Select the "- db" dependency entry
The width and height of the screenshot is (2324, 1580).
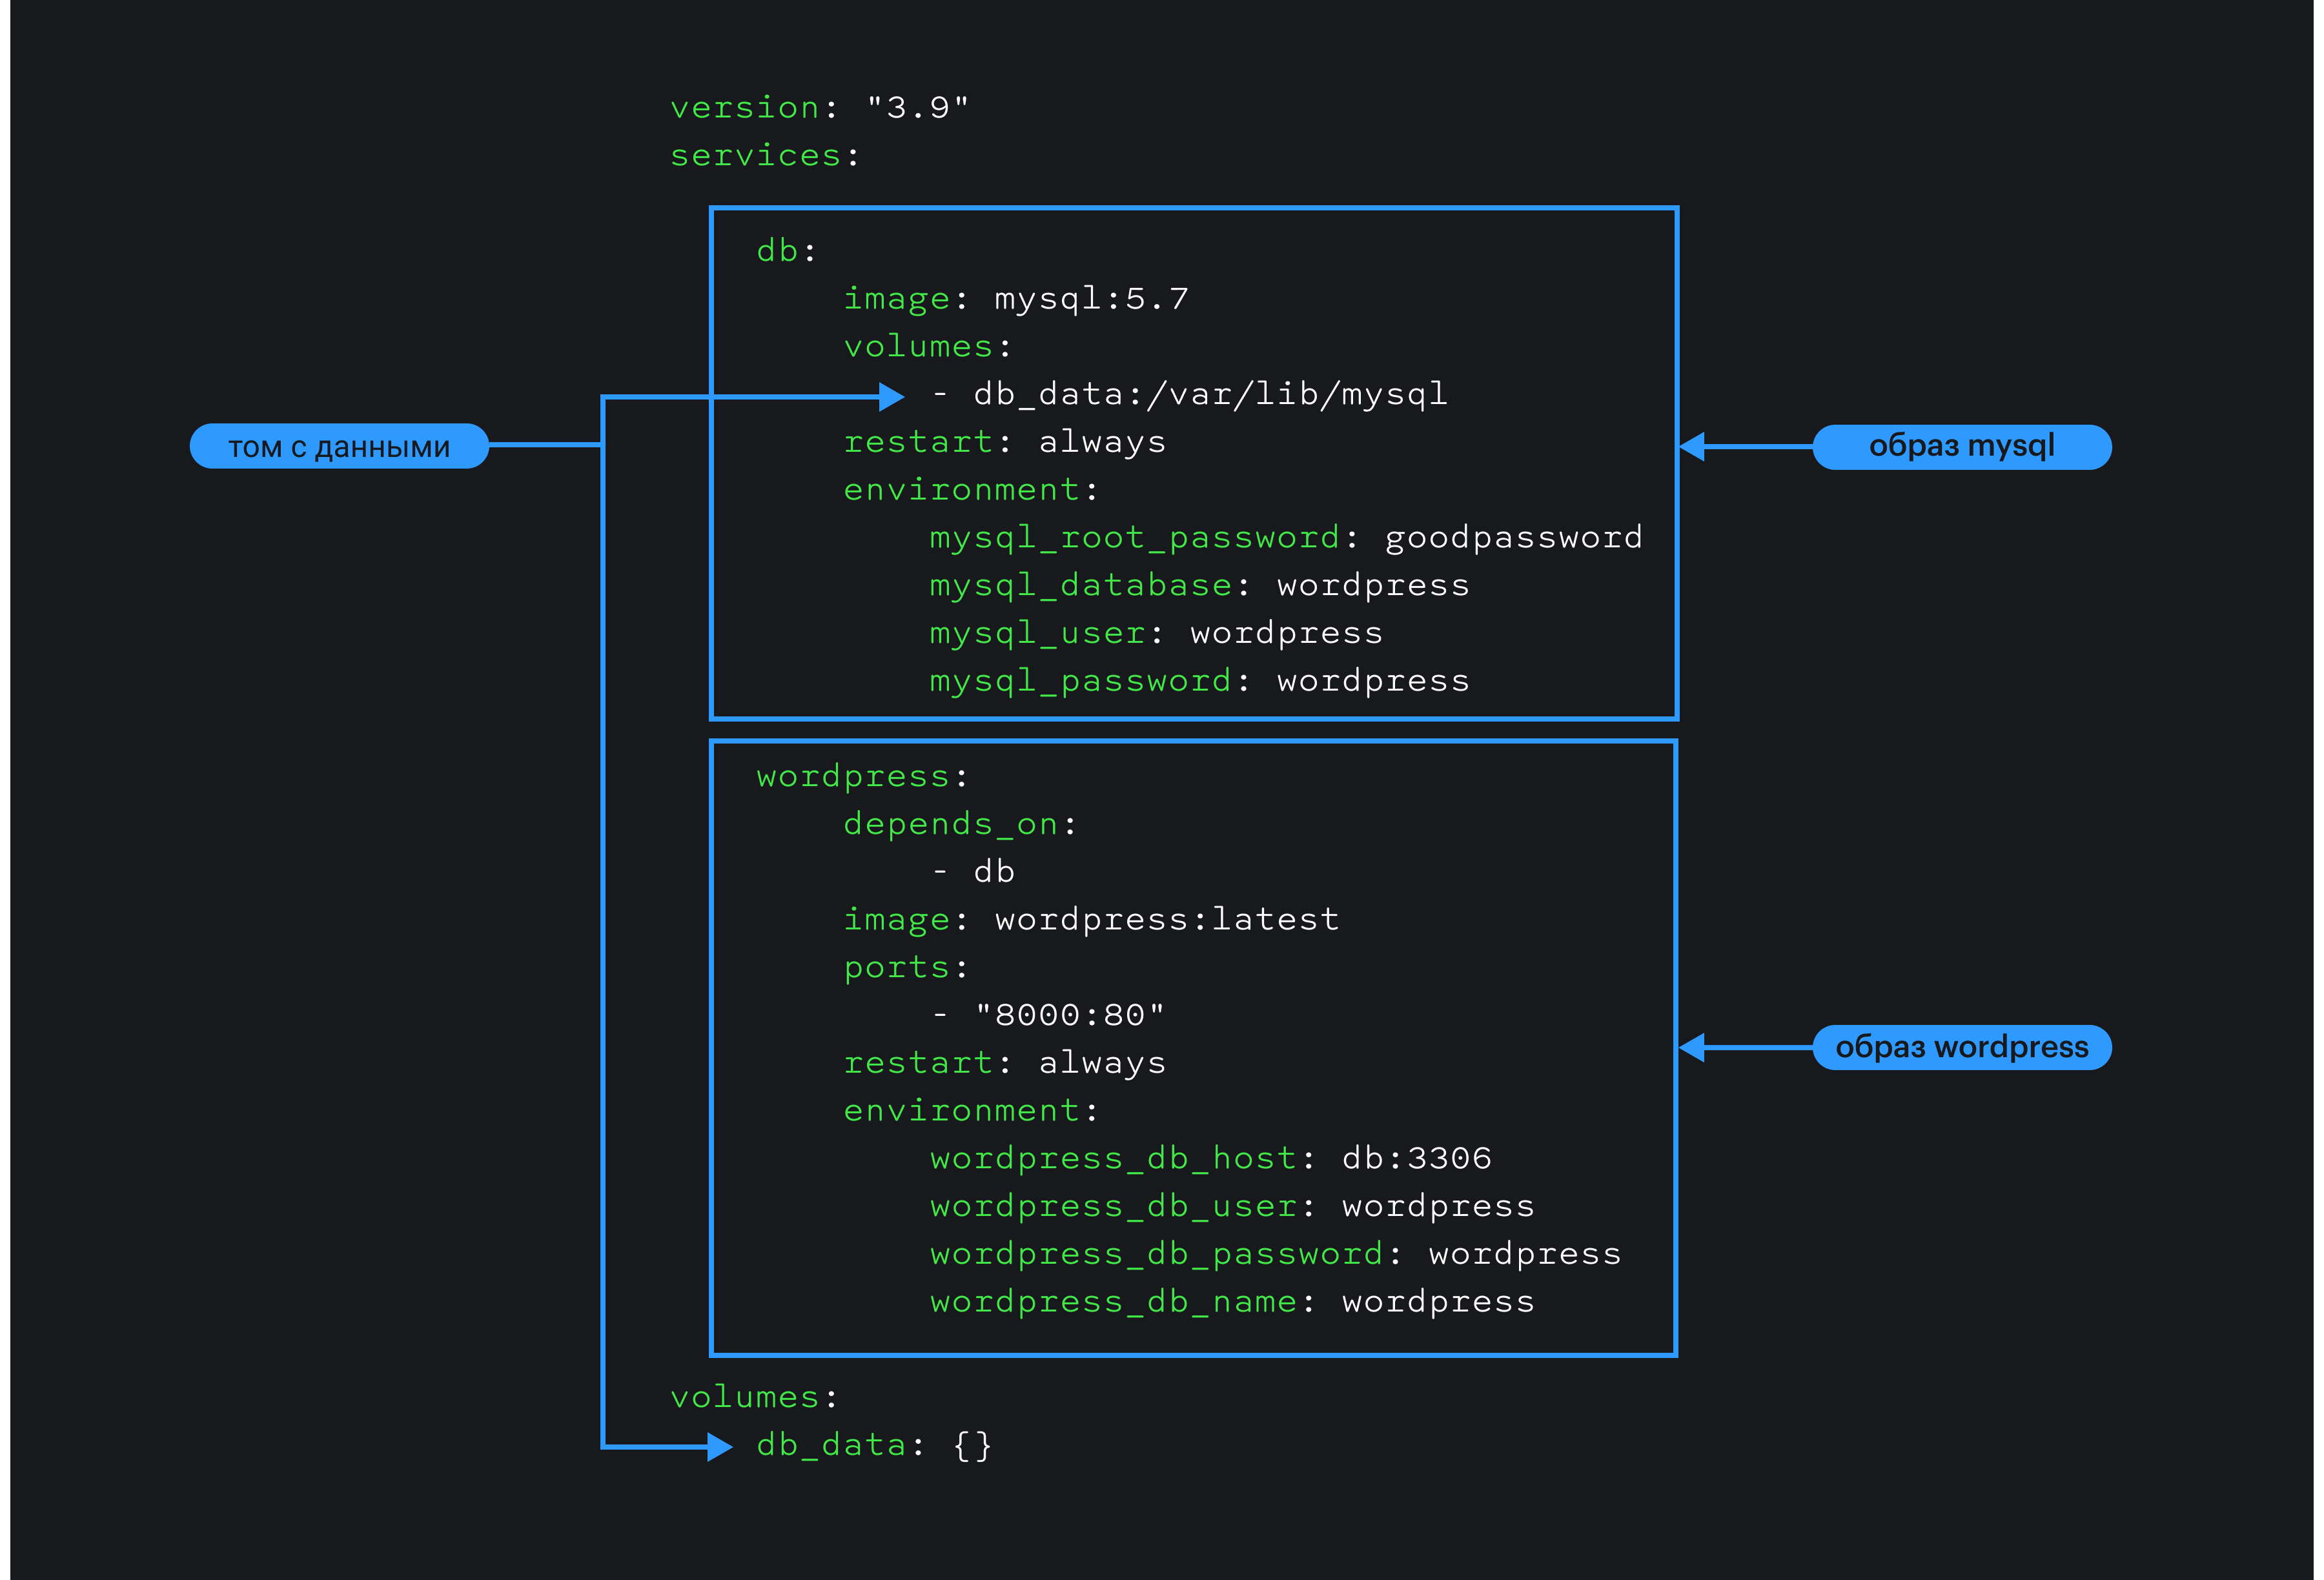[x=973, y=872]
